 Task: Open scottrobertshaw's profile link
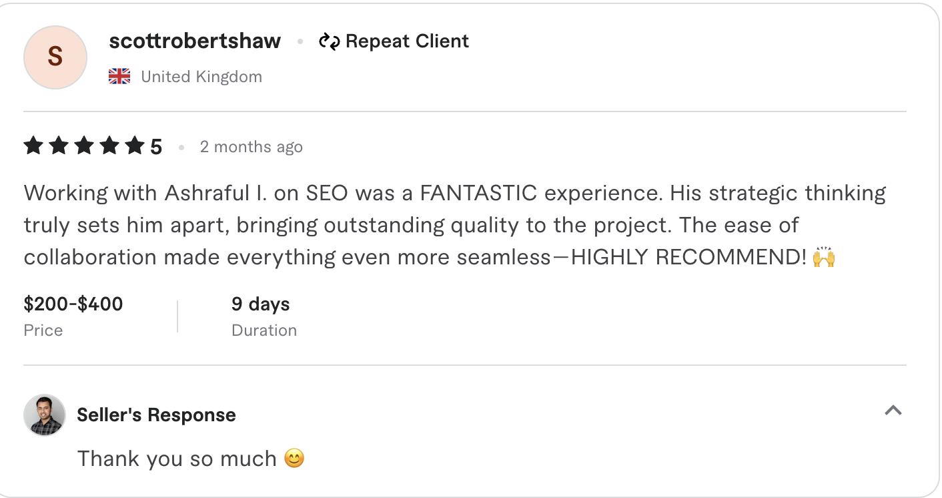[195, 41]
